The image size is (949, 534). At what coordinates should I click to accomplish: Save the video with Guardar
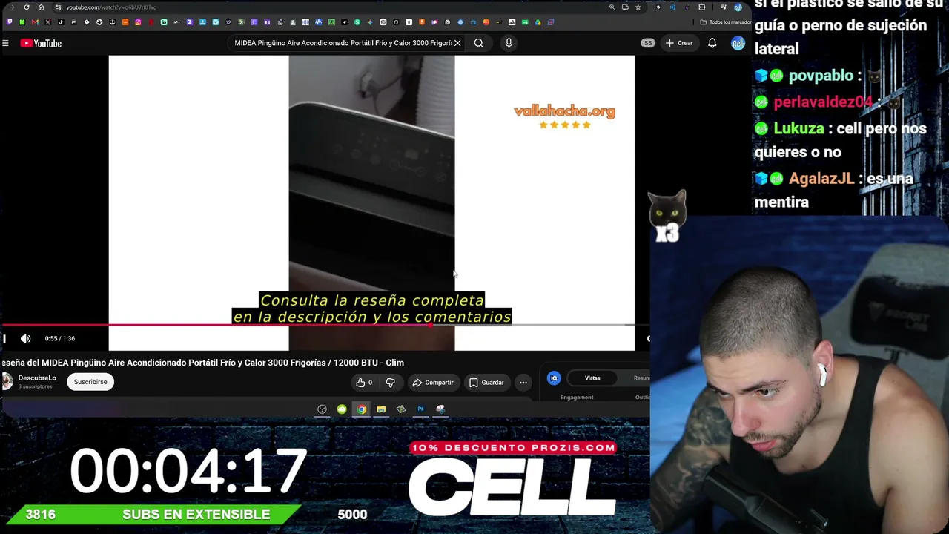click(486, 383)
